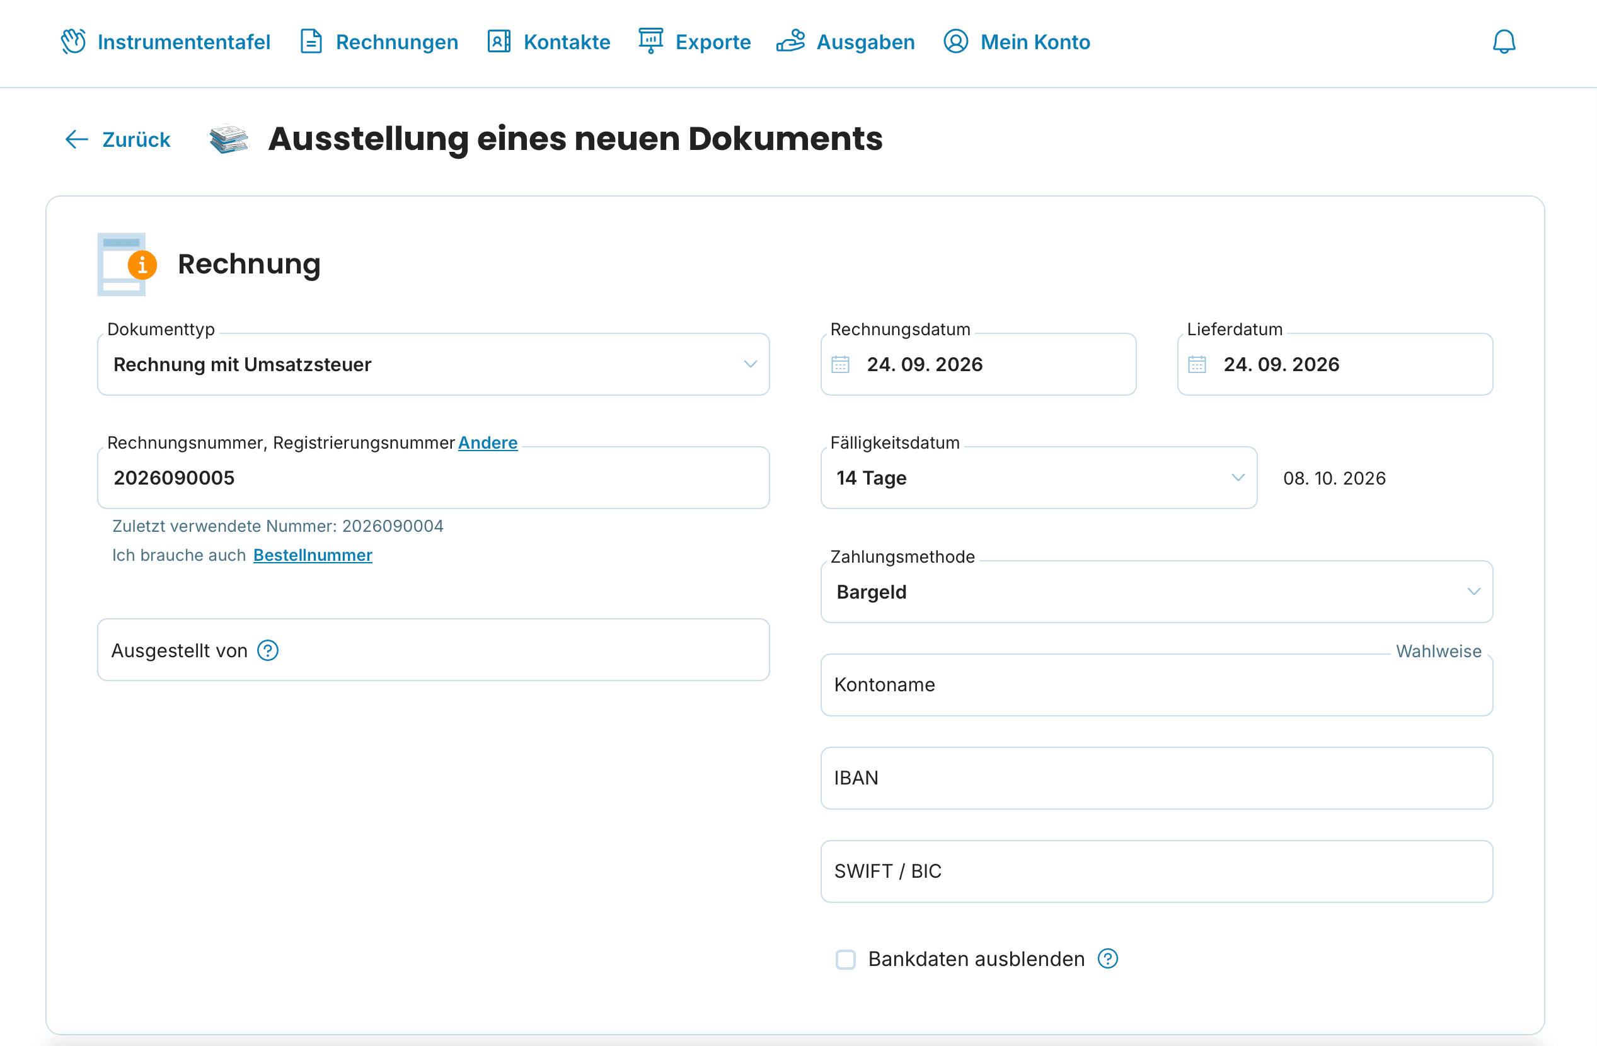Screen dimensions: 1597x1046
Task: Open the Kontakte menu item
Action: [x=549, y=42]
